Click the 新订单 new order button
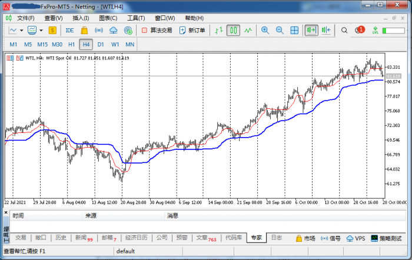Viewport: 412px width, 260px height. pyautogui.click(x=192, y=30)
